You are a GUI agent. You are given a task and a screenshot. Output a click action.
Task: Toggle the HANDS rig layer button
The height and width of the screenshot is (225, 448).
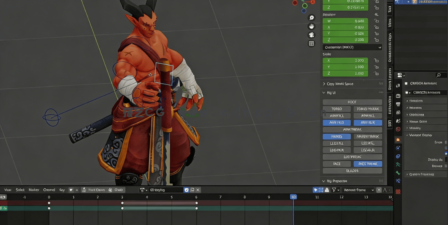coord(337,136)
